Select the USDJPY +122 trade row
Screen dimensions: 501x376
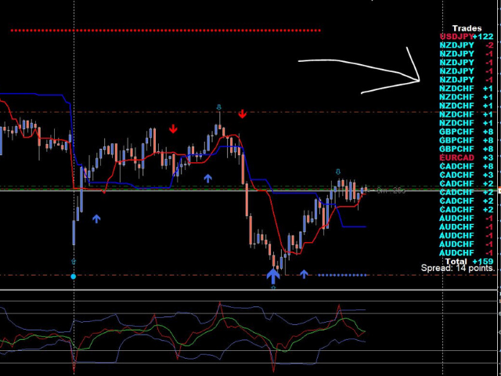(466, 37)
